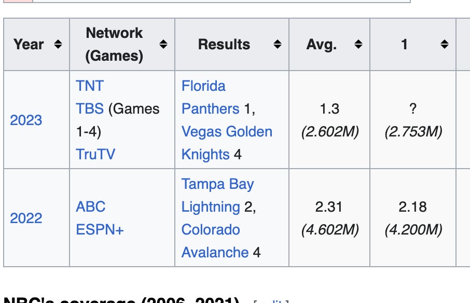470x303 pixels.
Task: Sort by game 1 ratings column
Action: point(444,45)
